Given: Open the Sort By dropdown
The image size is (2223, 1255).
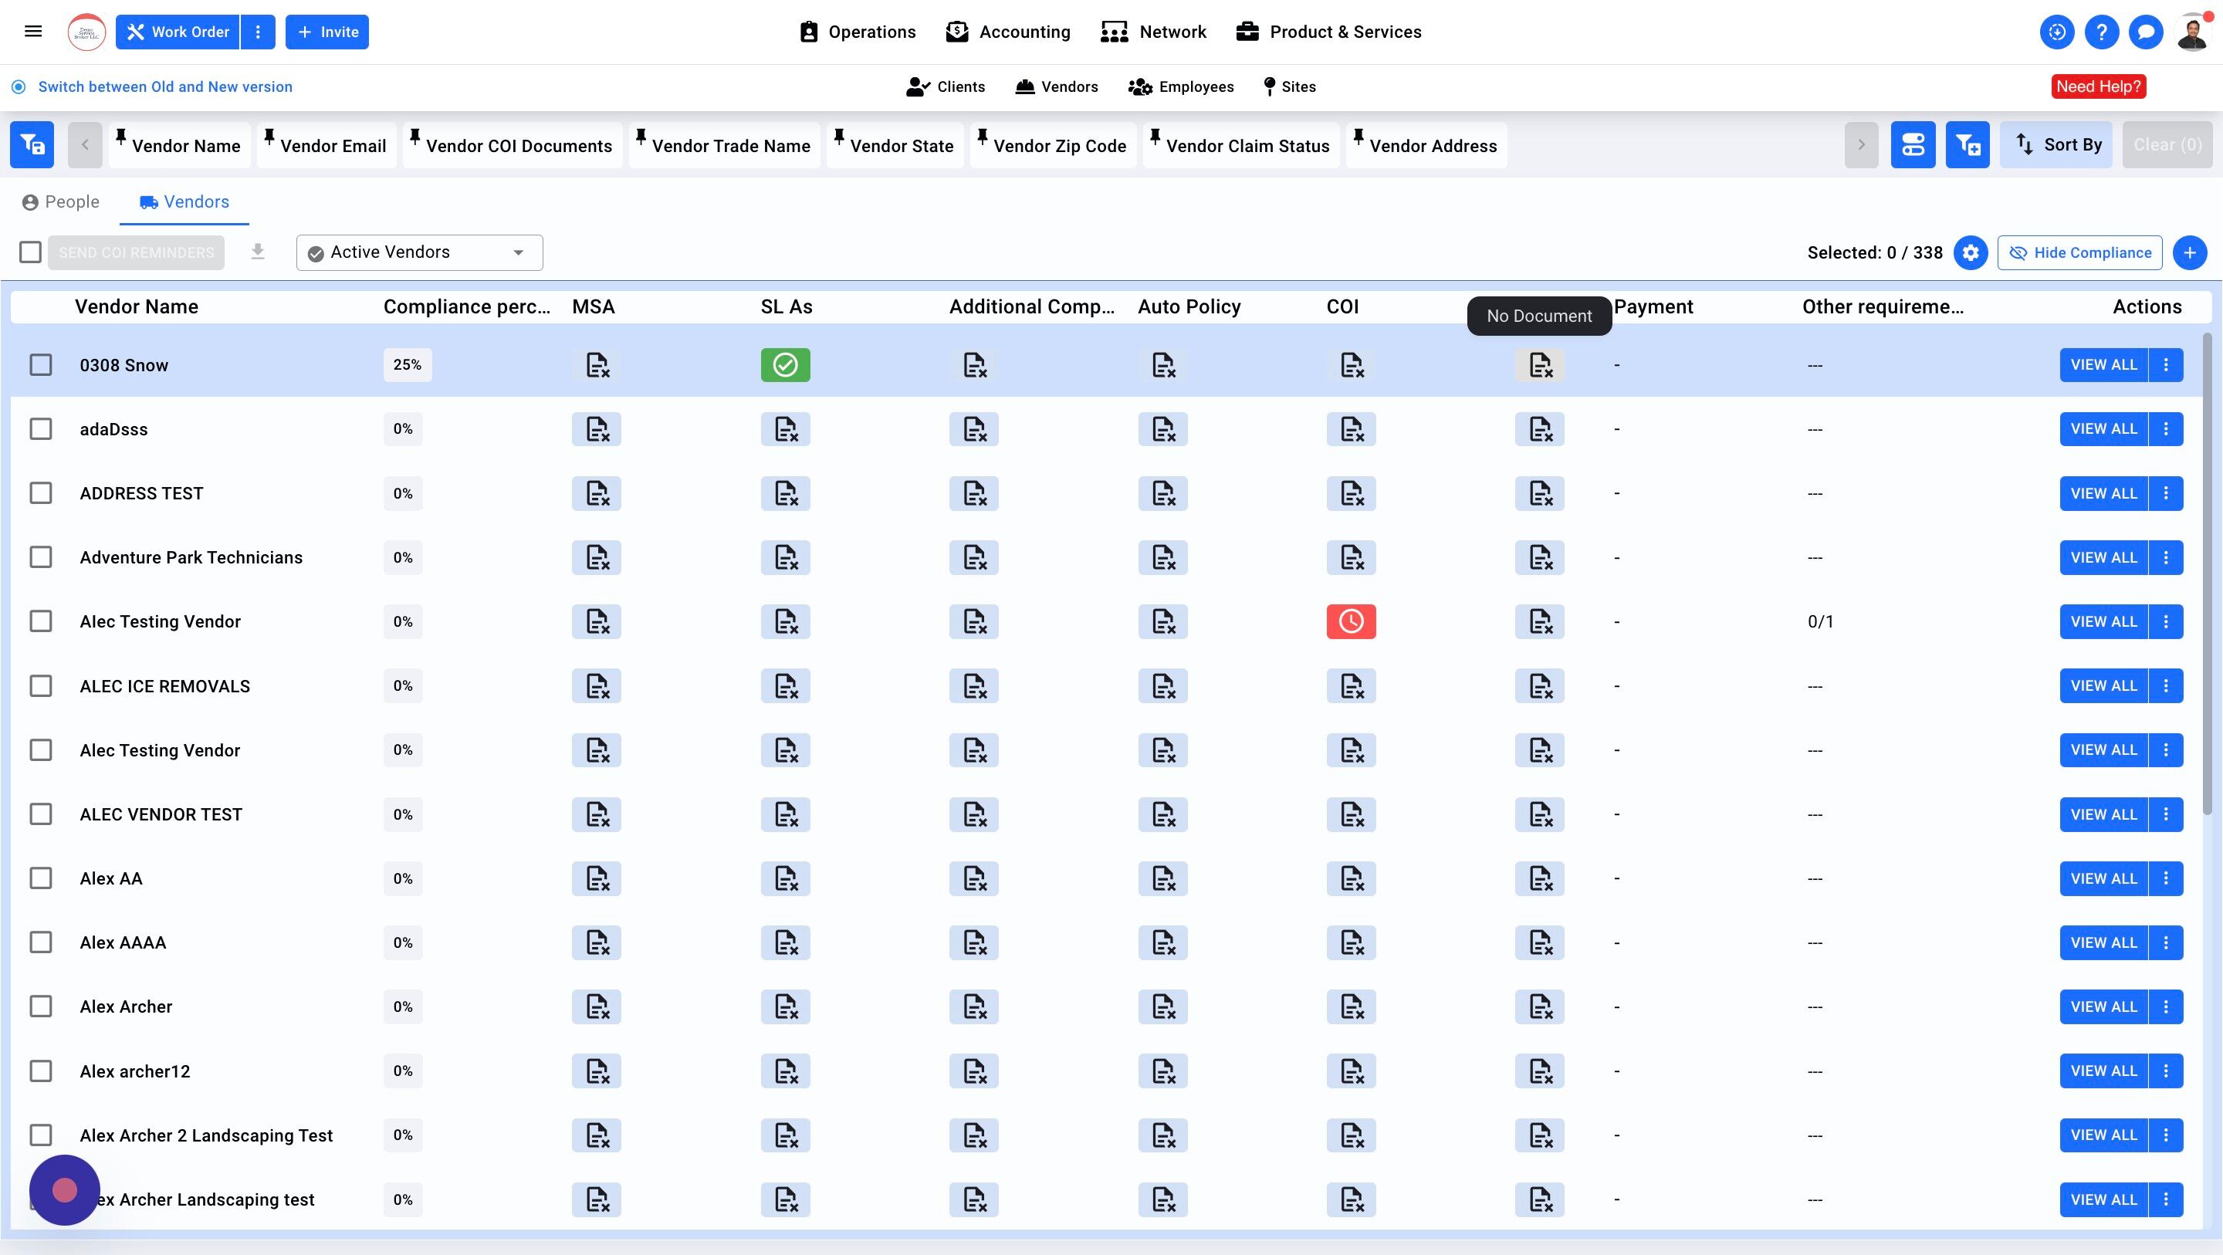Looking at the screenshot, I should click(2056, 145).
